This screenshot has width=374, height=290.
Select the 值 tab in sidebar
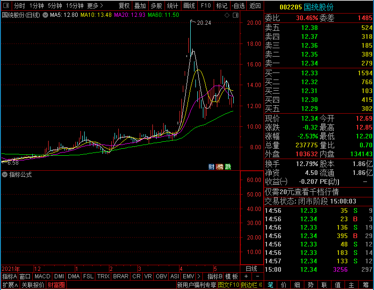(338, 285)
